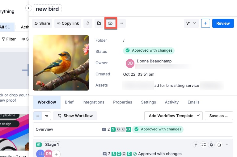
Task: Open the proof more options ellipsis
Action: pos(121,23)
